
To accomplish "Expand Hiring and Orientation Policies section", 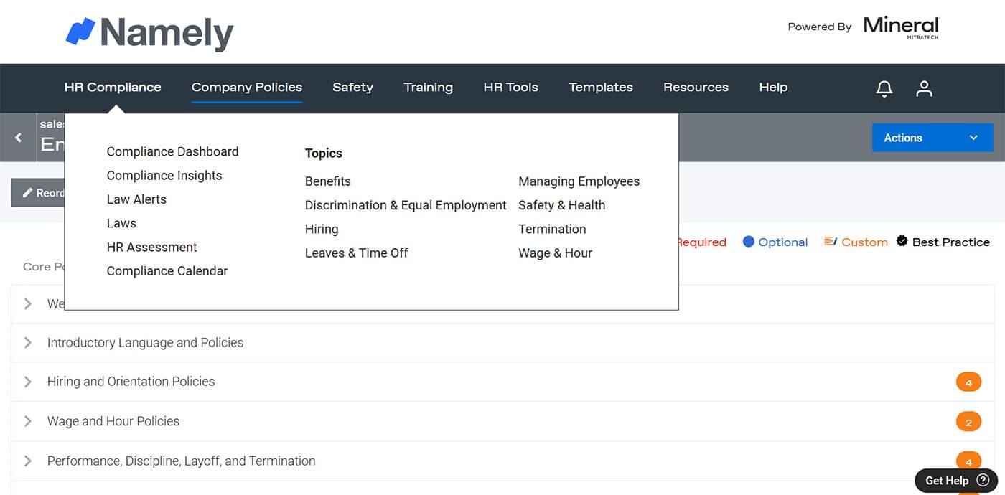I will [28, 382].
